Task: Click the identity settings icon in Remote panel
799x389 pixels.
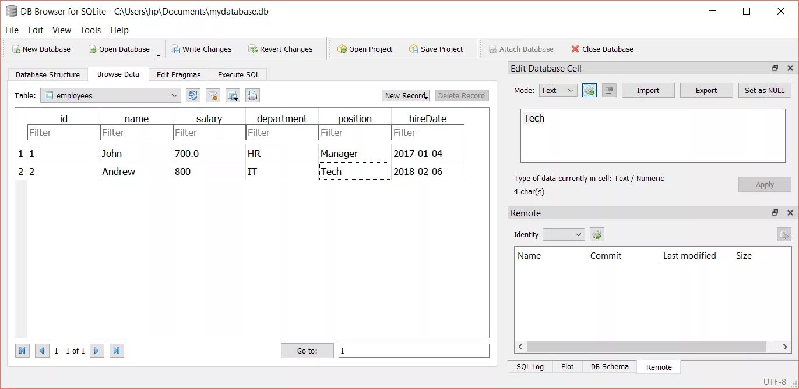Action: 597,234
